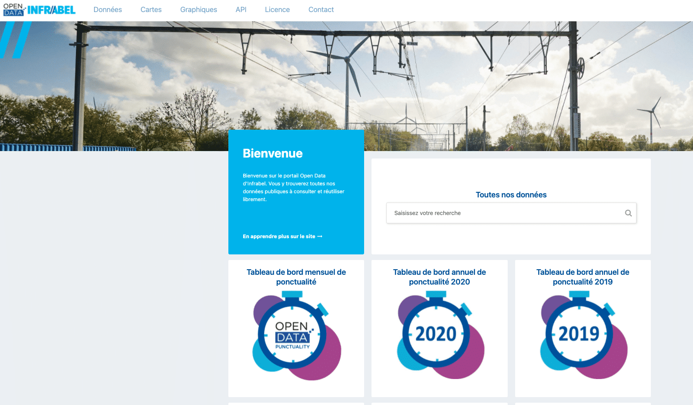Follow 'En apprendre plus sur le site' link
Viewport: 693px width, 405px height.
(279, 236)
